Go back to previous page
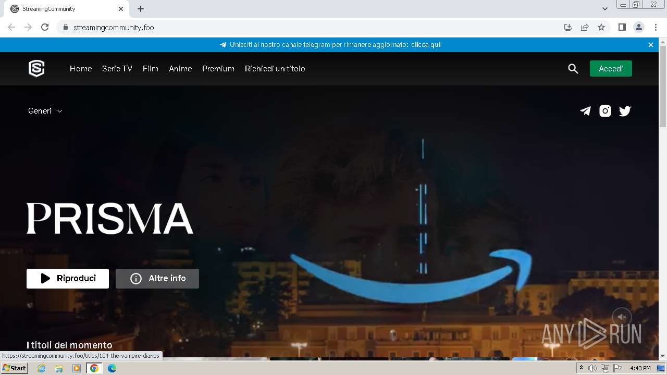This screenshot has height=375, width=667. (x=11, y=27)
